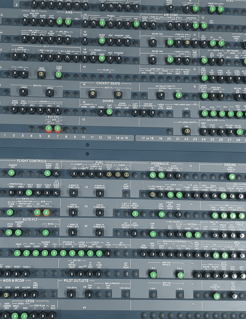Toggle the STICK LOCK 15-amp breaker
Screen dimensions: 246x319
point(10,233)
